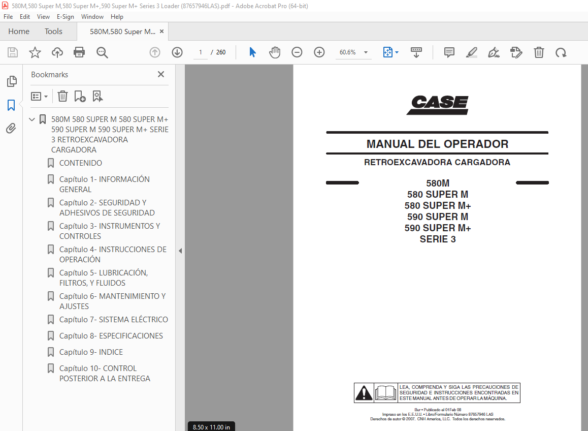Go to Capítulo 1- INFORMACIÓN GENERAL bookmark
588x431 pixels.
(104, 184)
